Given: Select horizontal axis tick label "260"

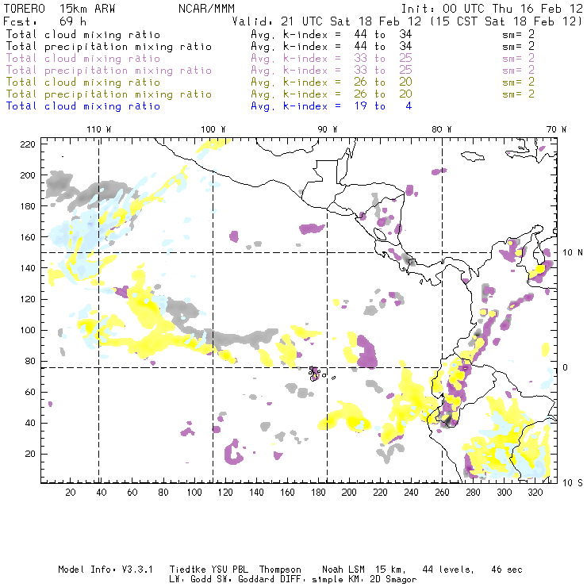Looking at the screenshot, I should (x=442, y=493).
